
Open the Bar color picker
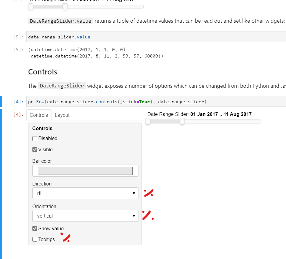(85, 170)
